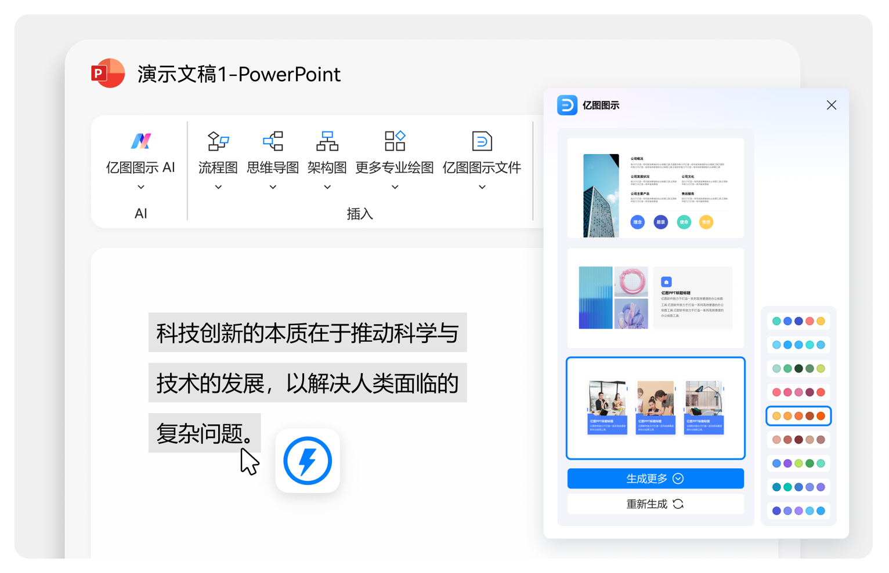This screenshot has width=889, height=573.
Task: Click the 架构图 architecture diagram icon
Action: click(327, 141)
